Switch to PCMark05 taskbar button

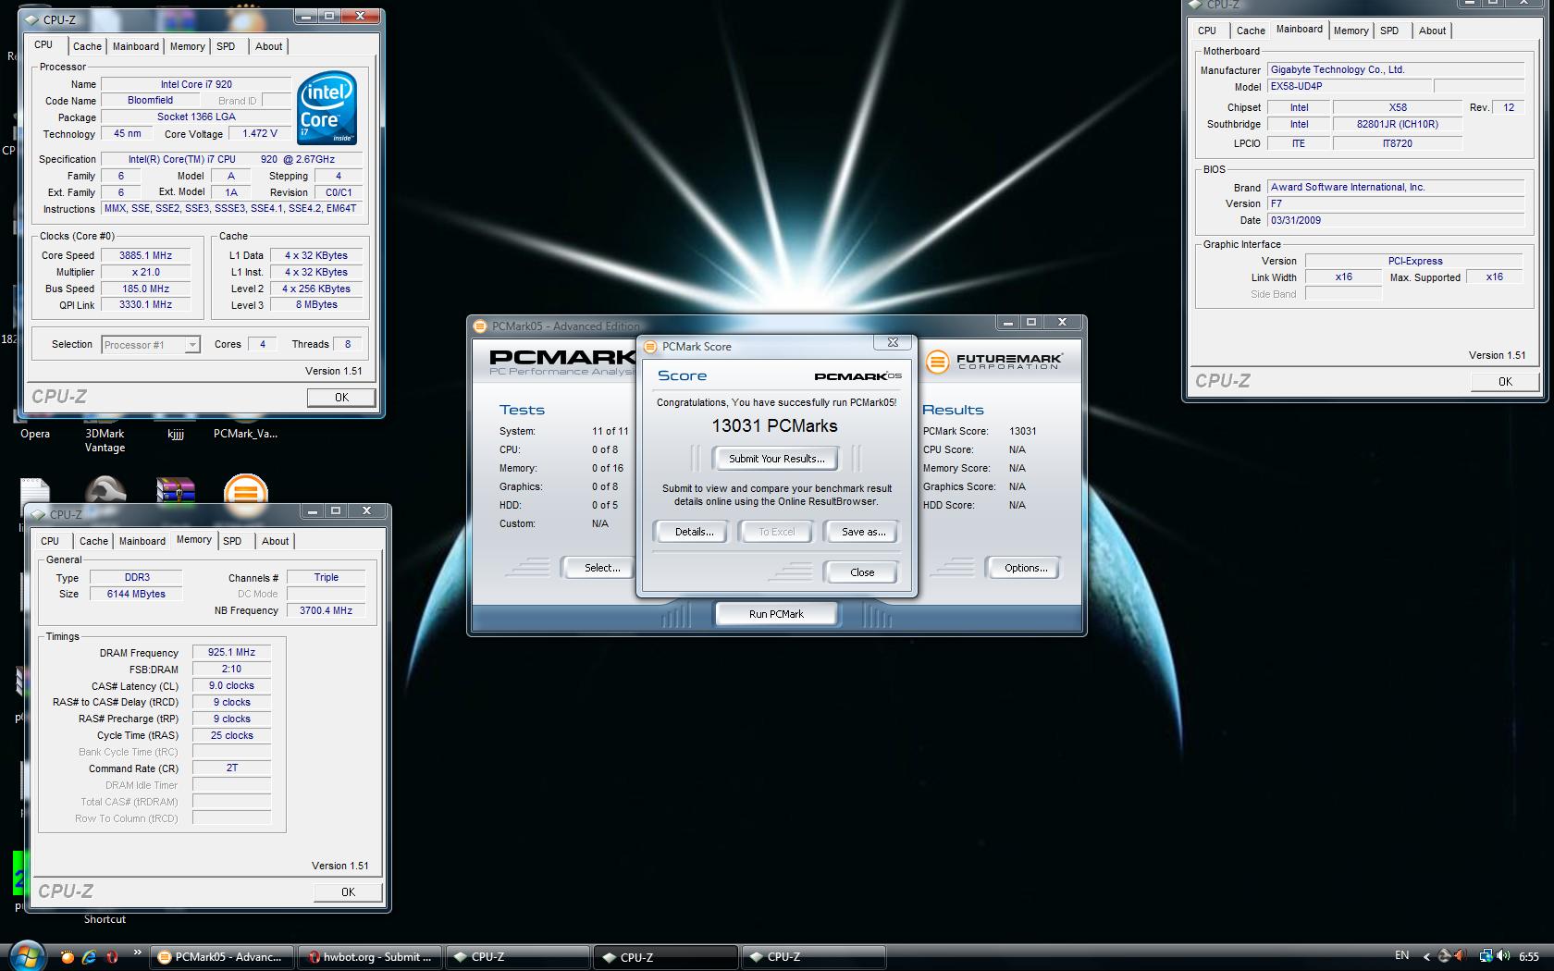[x=222, y=957]
